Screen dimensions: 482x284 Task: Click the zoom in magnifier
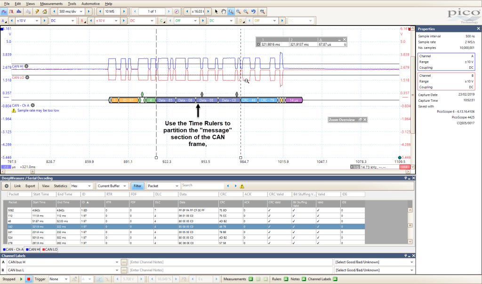pyautogui.click(x=239, y=11)
